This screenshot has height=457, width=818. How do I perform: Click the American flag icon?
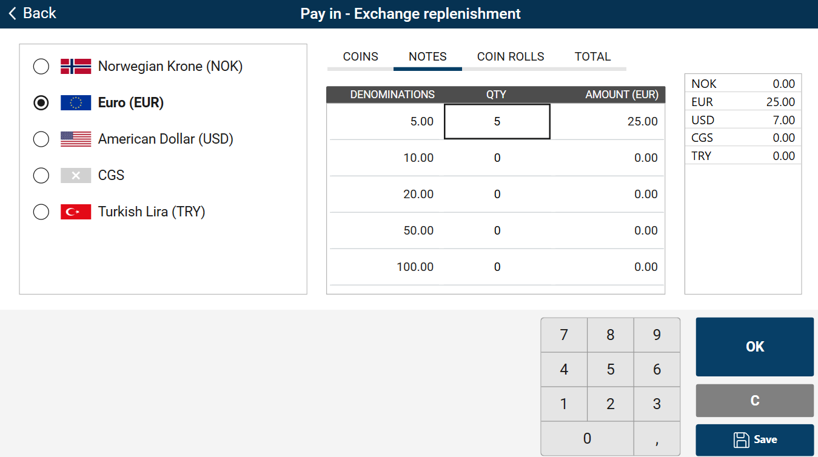tap(76, 139)
